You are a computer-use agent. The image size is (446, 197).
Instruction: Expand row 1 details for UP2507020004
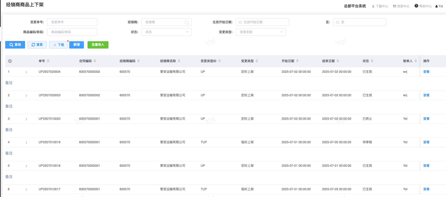(x=26, y=72)
